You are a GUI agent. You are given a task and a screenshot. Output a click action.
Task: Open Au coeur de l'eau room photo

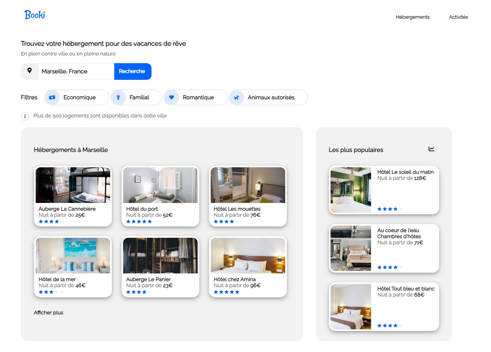[x=351, y=248]
